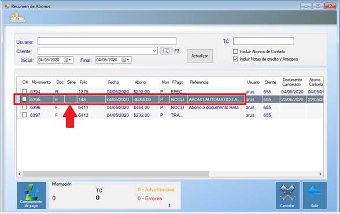Viewport: 340px width, 214px height.
Task: Click Abono a documento Rela... reference
Action: tap(215, 108)
